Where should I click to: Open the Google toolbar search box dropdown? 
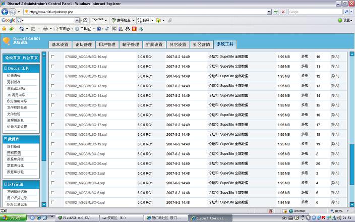coord(77,20)
